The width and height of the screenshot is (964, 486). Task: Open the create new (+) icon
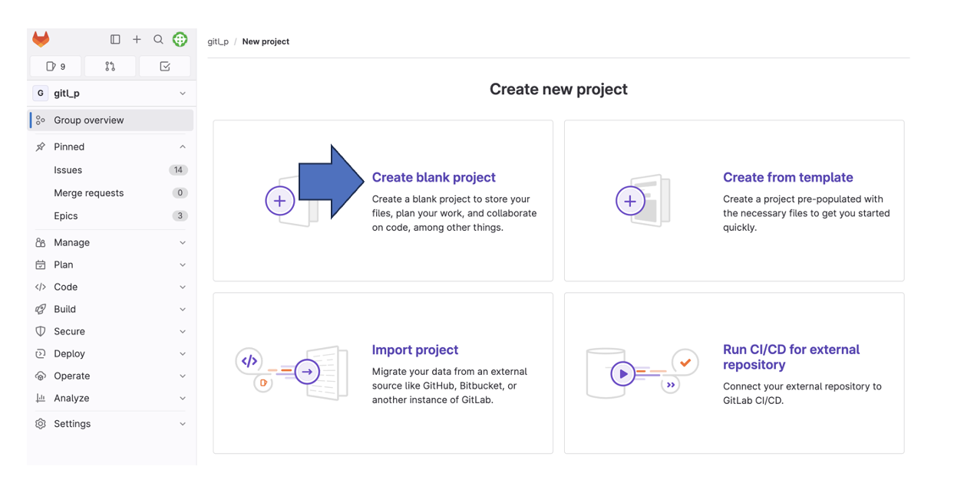(x=137, y=38)
